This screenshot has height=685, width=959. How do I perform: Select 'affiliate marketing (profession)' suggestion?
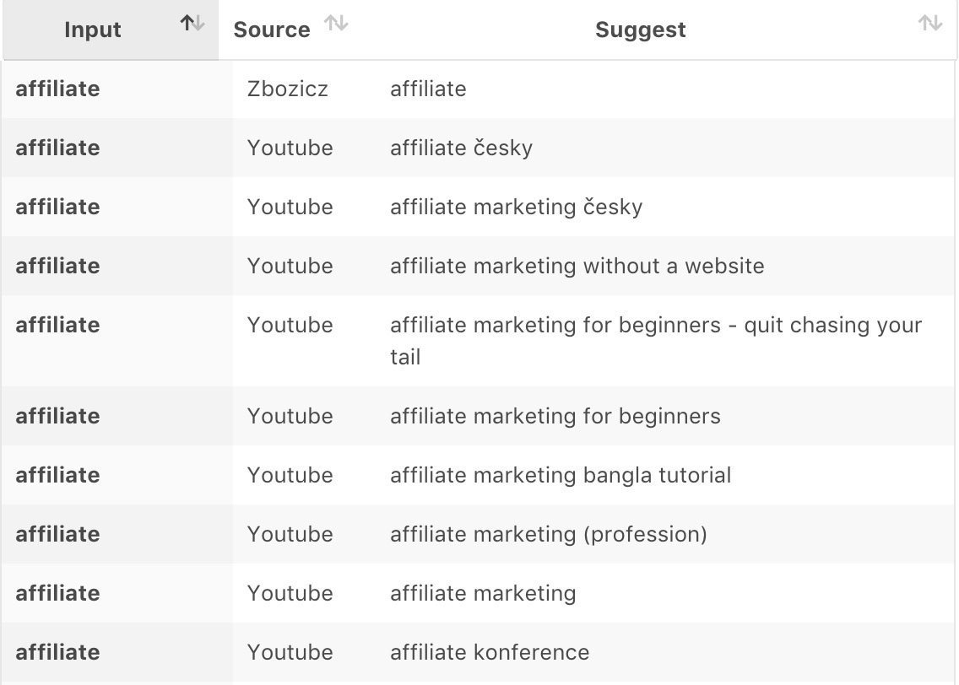point(549,535)
